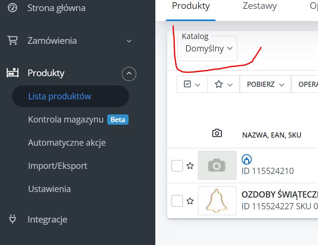
Task: Collapse the Produkty submenu with chevron
Action: [129, 74]
